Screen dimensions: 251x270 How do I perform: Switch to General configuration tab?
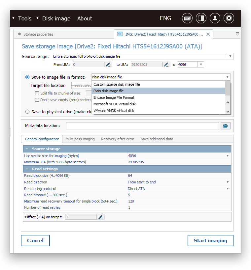[42, 139]
